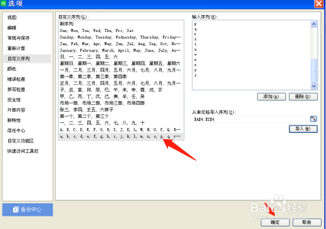326x229 pixels.
Task: Click inside the 输入序列 text box
Action: (251, 55)
